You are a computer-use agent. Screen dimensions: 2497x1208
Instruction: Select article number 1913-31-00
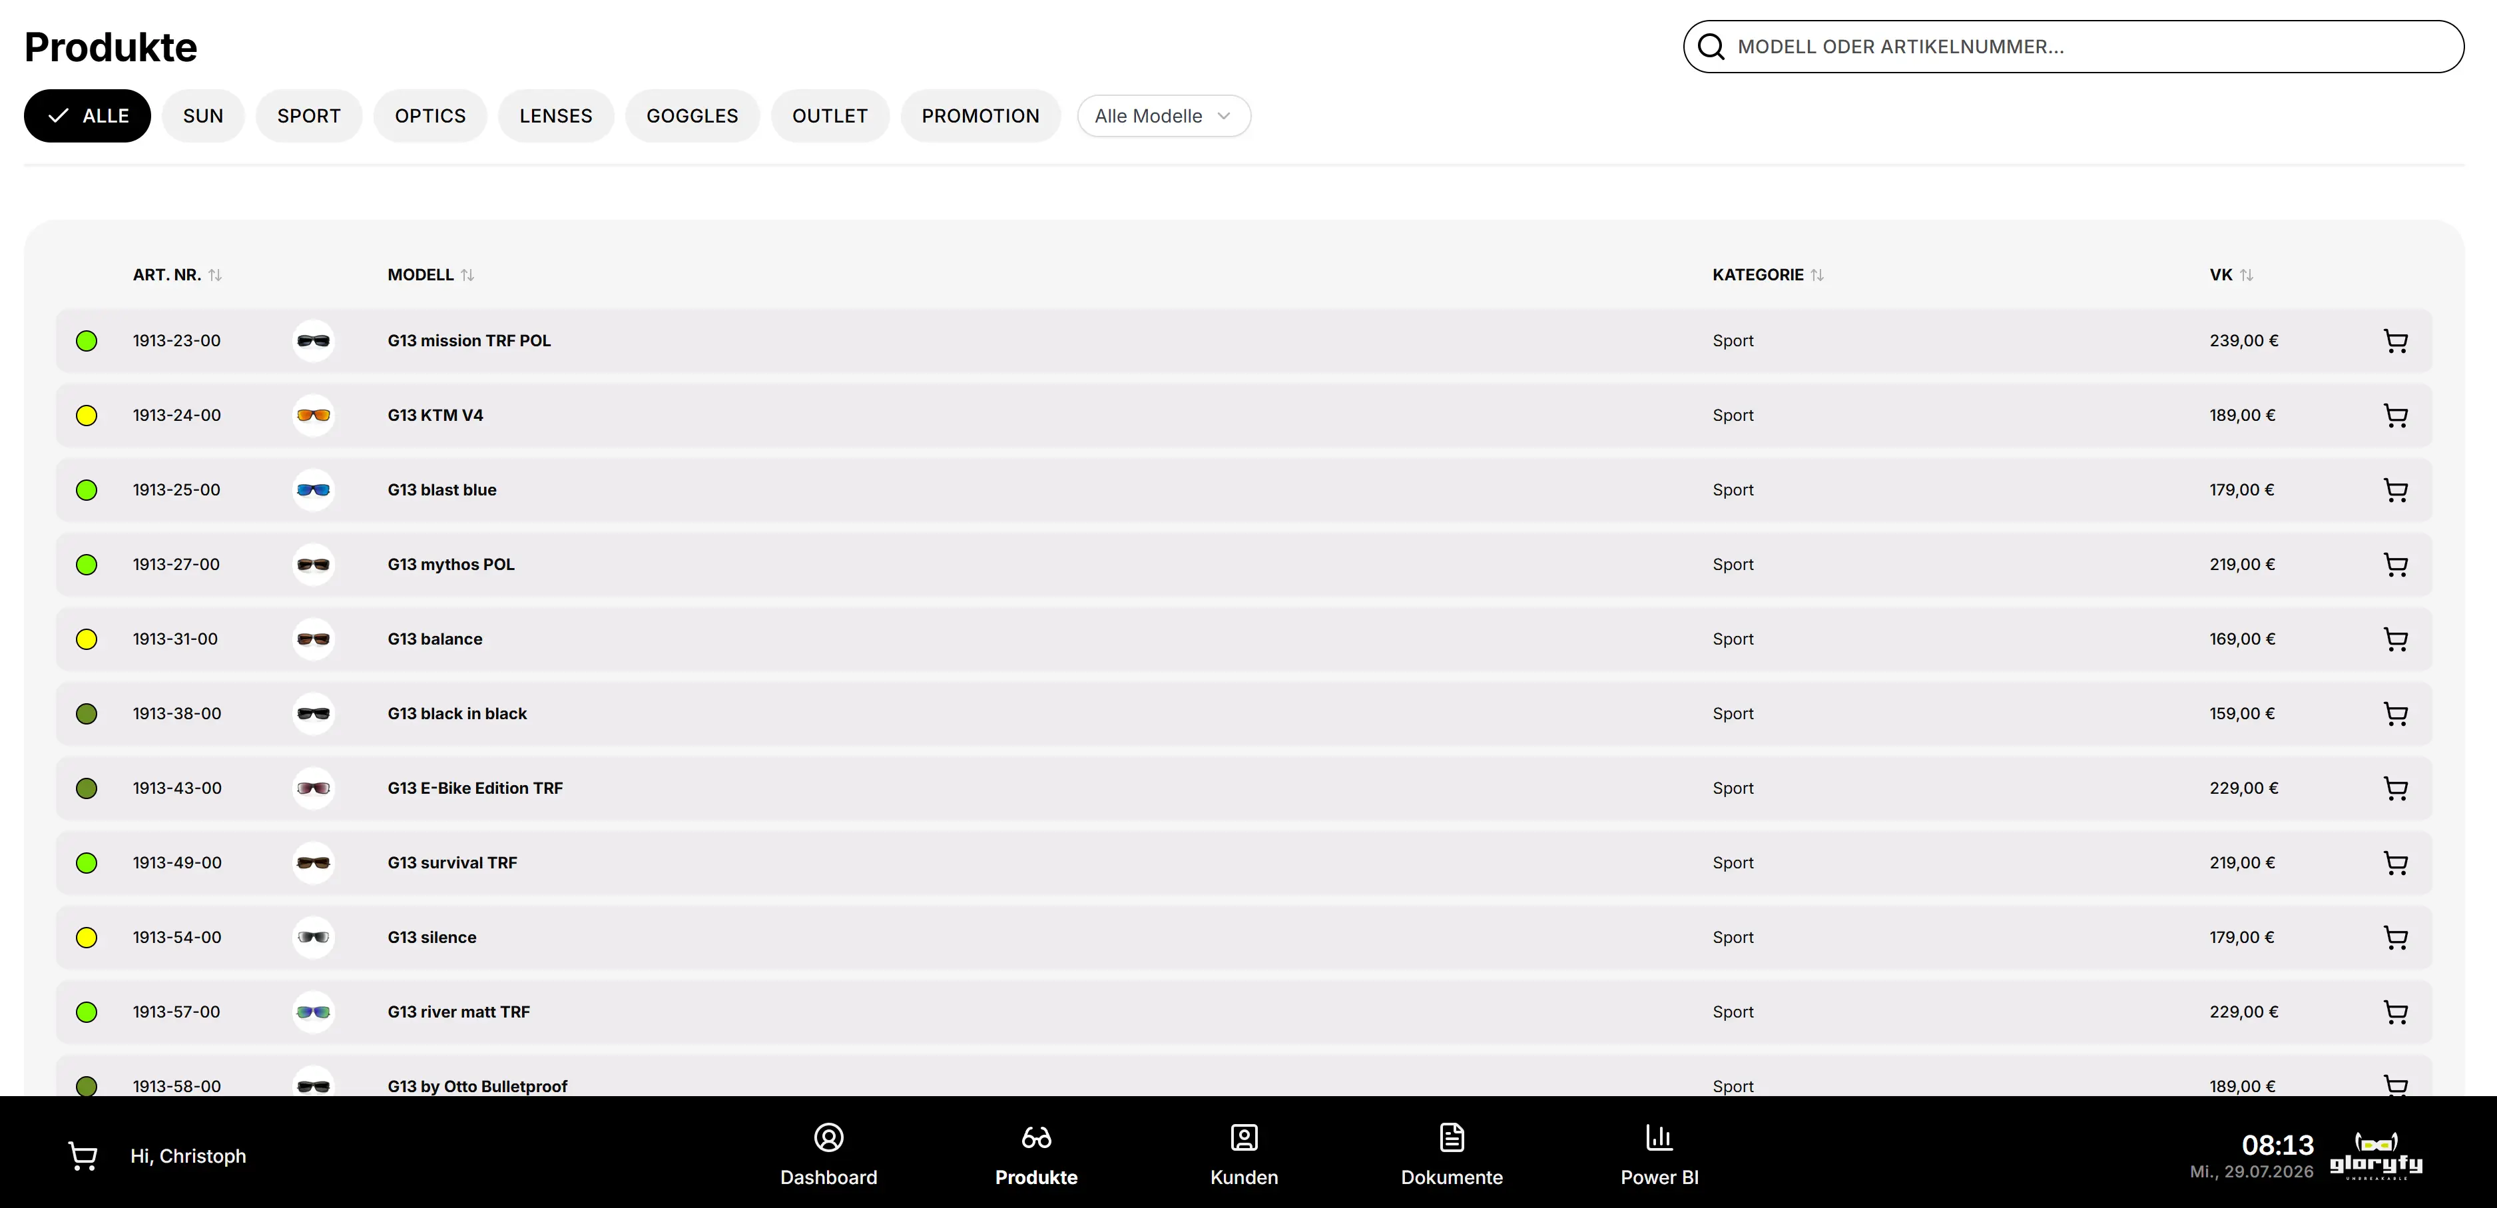tap(175, 640)
